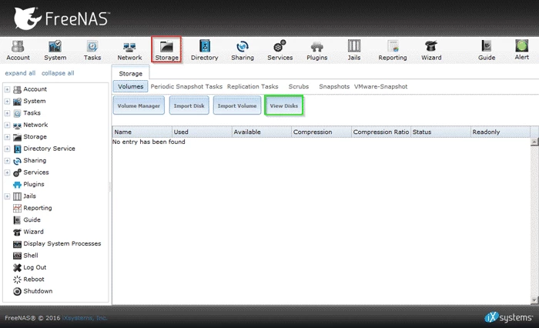Select the Storage main tab

tap(131, 73)
